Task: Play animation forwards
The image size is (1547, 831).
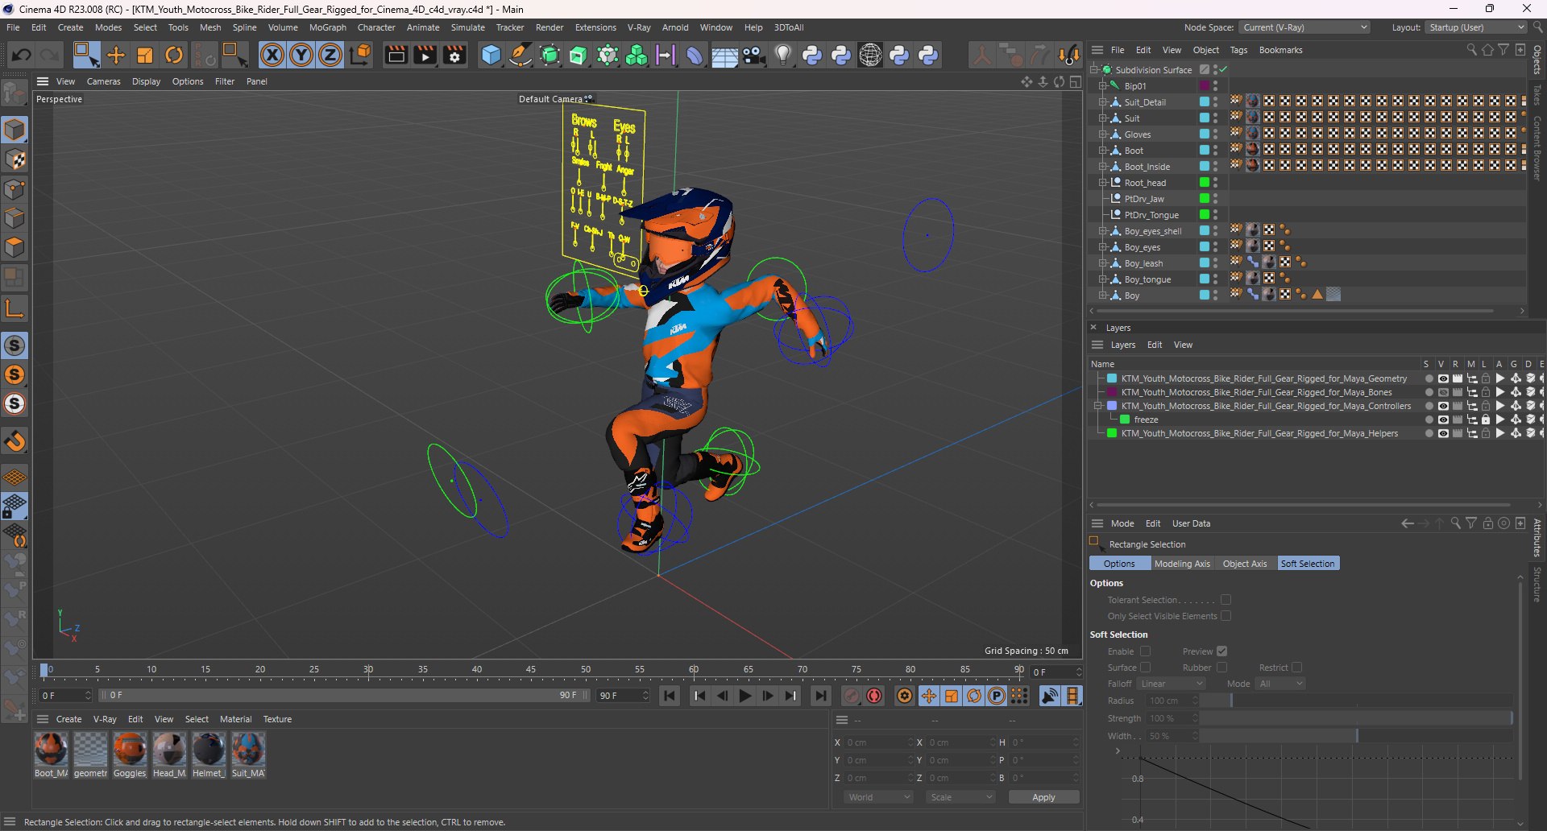Action: pyautogui.click(x=745, y=696)
